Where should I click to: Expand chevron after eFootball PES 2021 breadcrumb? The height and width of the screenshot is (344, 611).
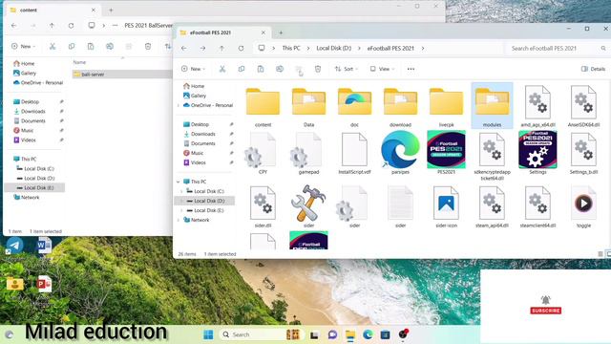(x=423, y=49)
